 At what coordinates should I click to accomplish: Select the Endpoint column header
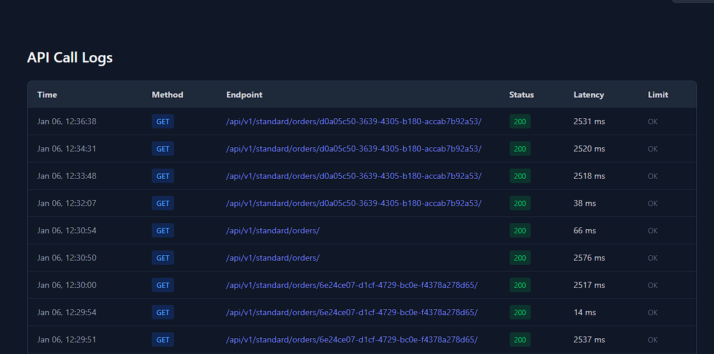pyautogui.click(x=244, y=95)
